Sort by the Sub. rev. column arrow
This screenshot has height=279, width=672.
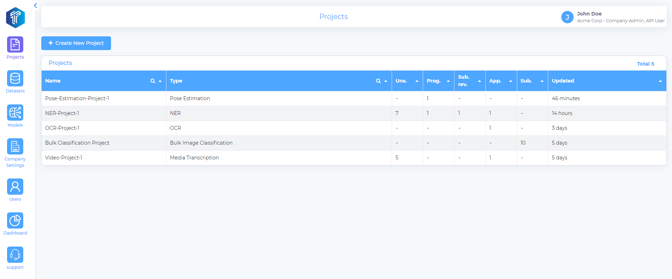pyautogui.click(x=479, y=81)
